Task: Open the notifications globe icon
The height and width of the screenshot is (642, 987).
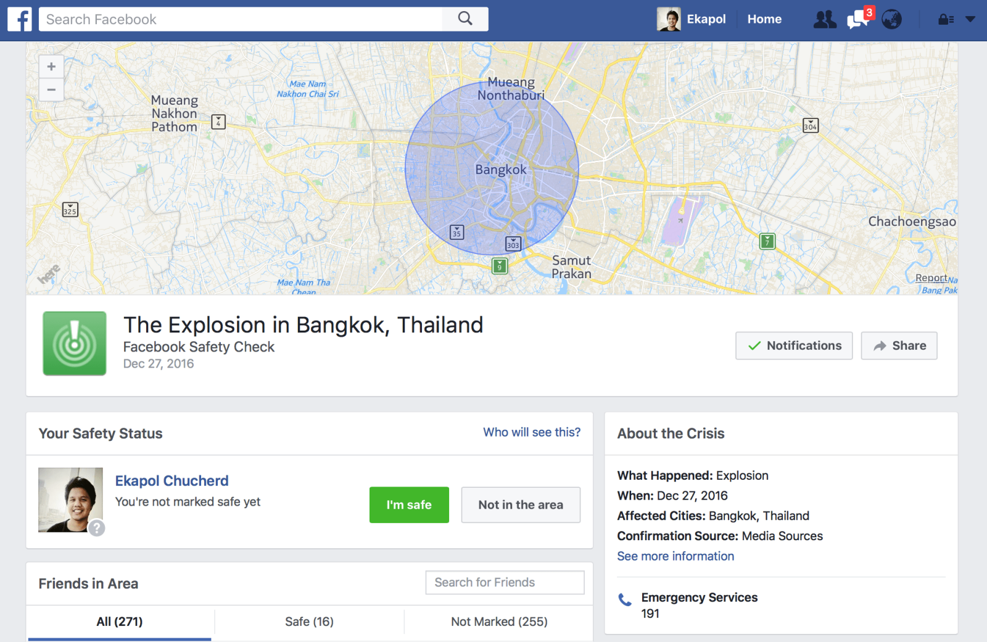Action: coord(891,20)
